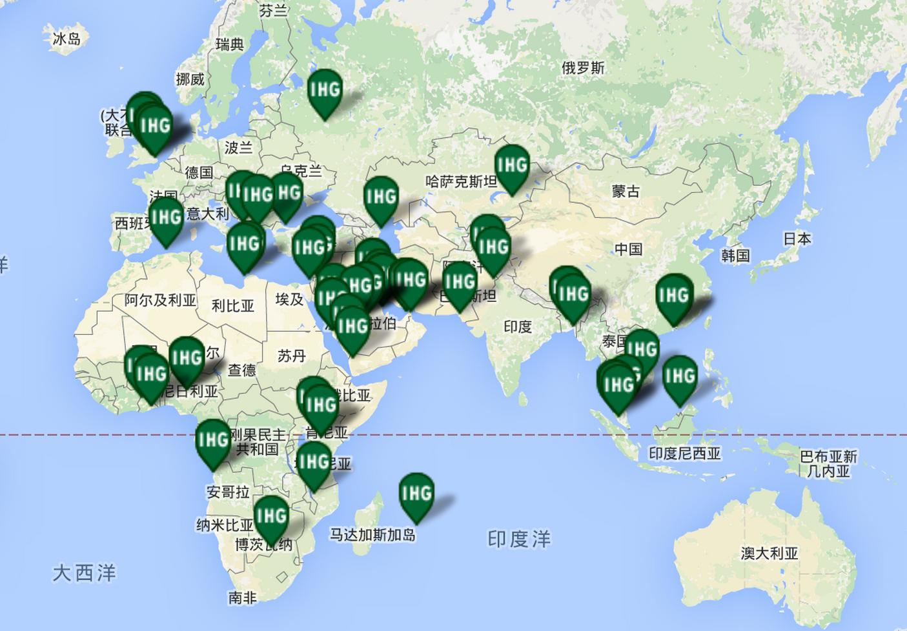Select the 俄罗斯 label
This screenshot has width=907, height=631.
click(x=583, y=68)
